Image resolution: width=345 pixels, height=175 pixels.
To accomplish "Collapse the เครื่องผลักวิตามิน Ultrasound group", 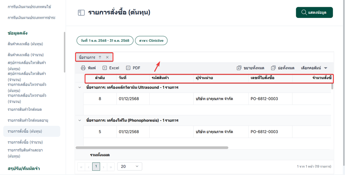I will tap(79, 87).
